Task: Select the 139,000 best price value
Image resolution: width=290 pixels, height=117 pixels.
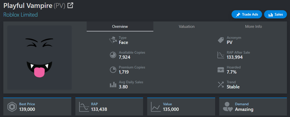Action: [x=27, y=109]
